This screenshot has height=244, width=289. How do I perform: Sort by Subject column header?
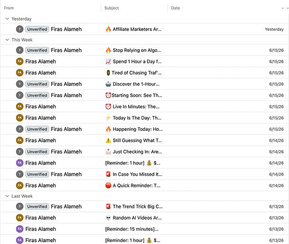tap(111, 8)
